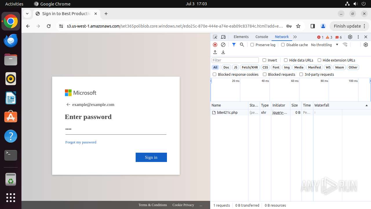The image size is (371, 209).
Task: Export HAR file download icon
Action: coord(223,52)
